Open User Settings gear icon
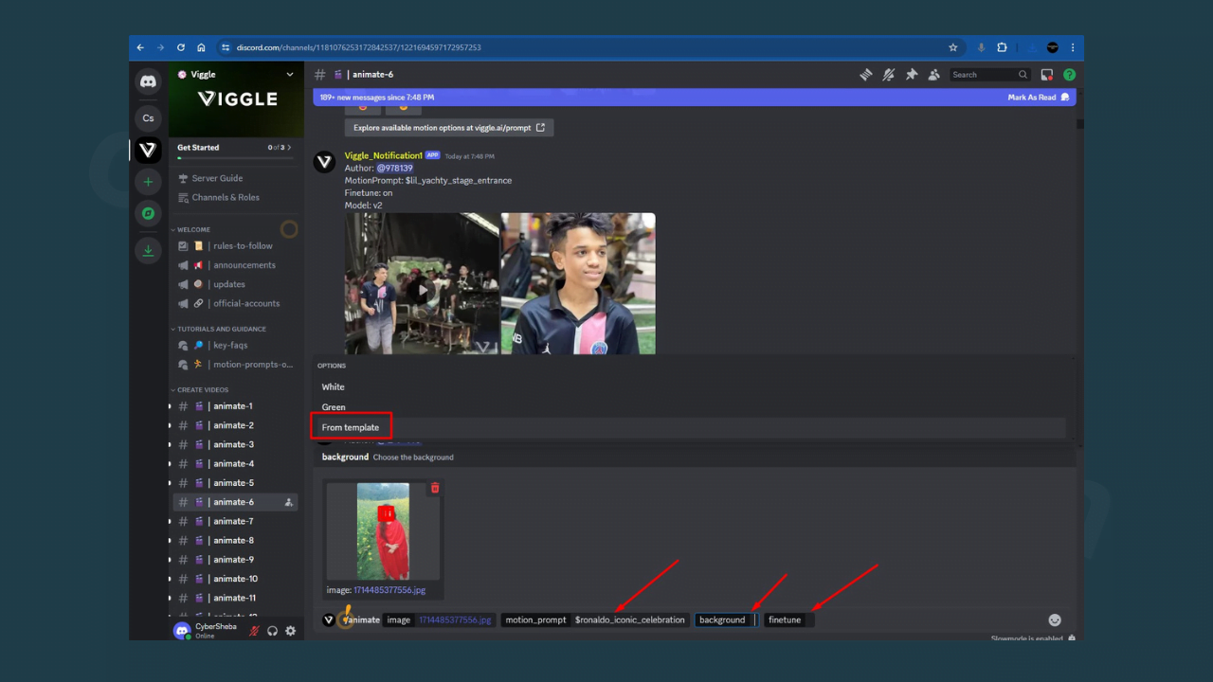 point(291,631)
